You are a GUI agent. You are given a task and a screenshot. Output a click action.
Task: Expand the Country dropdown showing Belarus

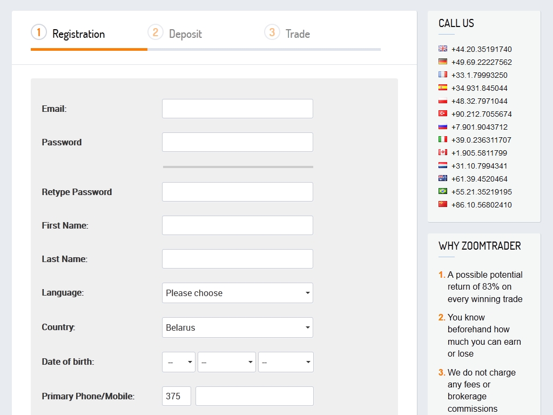pos(238,327)
